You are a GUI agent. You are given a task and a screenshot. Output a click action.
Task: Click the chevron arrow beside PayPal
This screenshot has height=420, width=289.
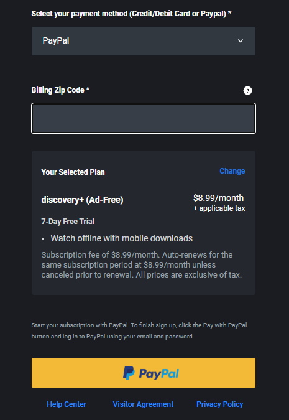(x=241, y=41)
